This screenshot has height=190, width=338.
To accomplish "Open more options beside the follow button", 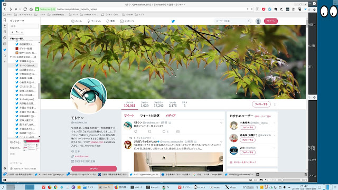I will pos(275,104).
